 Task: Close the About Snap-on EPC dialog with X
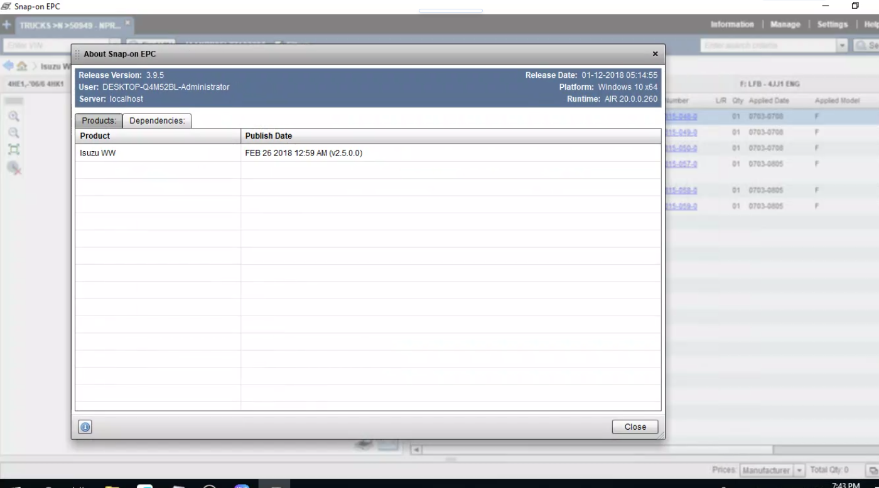[655, 54]
